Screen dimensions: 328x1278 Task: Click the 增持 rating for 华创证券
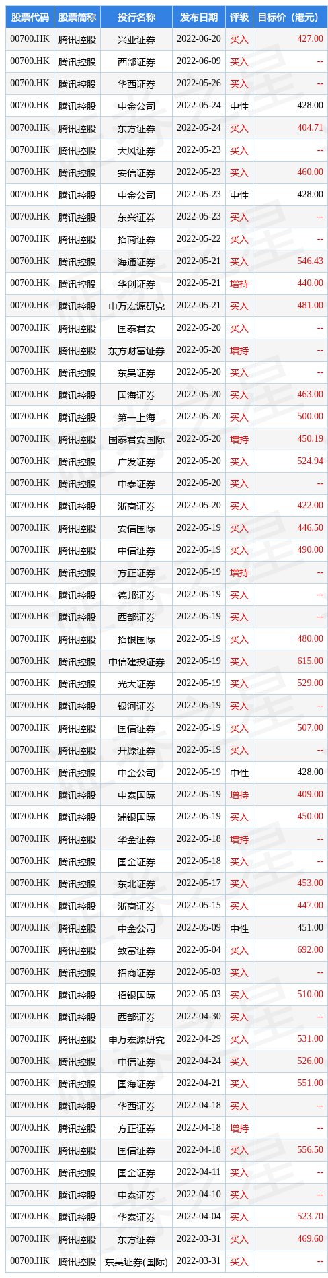[x=239, y=284]
